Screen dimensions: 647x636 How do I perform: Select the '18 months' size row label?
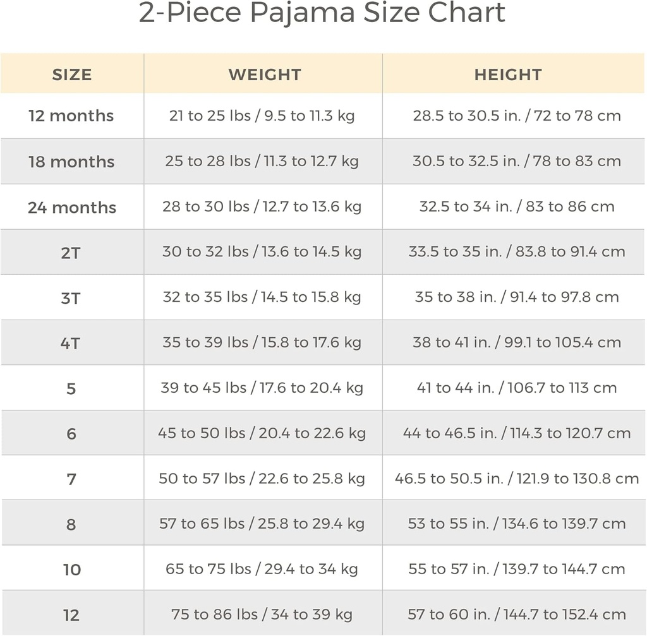(71, 162)
